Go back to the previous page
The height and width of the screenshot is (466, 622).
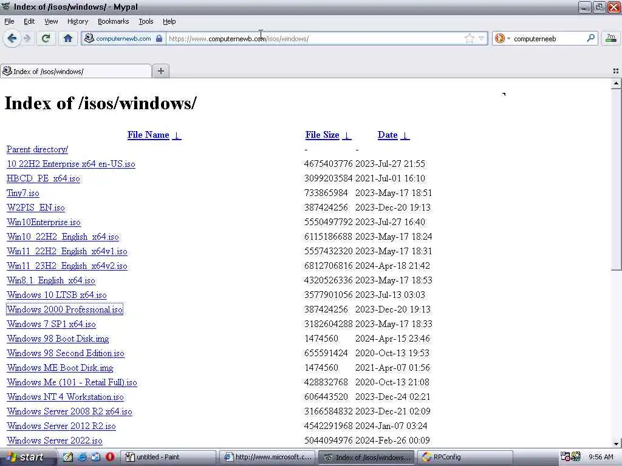tap(12, 38)
